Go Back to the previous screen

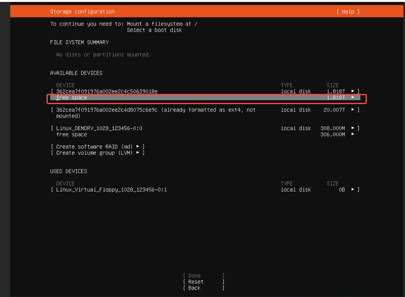(194, 288)
